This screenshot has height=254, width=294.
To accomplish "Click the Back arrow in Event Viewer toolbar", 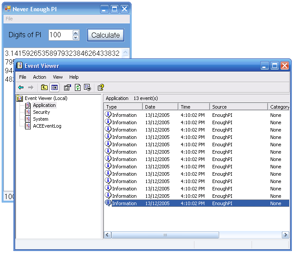I will click(x=21, y=87).
